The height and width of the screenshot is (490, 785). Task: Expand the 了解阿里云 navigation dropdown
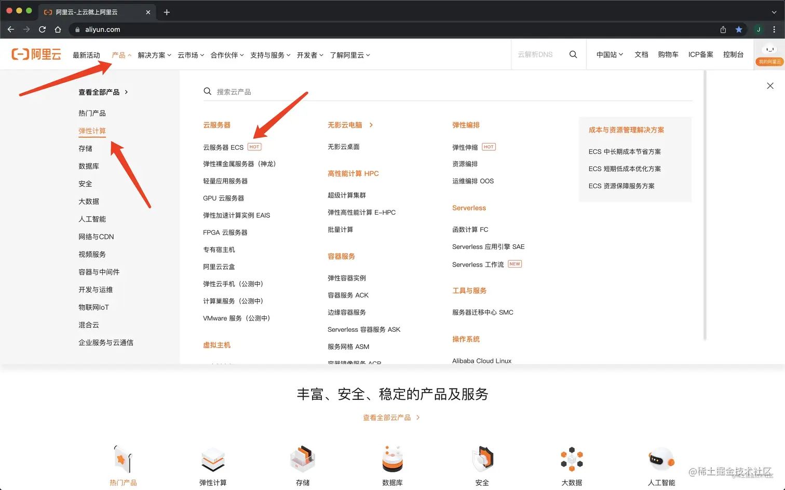350,55
